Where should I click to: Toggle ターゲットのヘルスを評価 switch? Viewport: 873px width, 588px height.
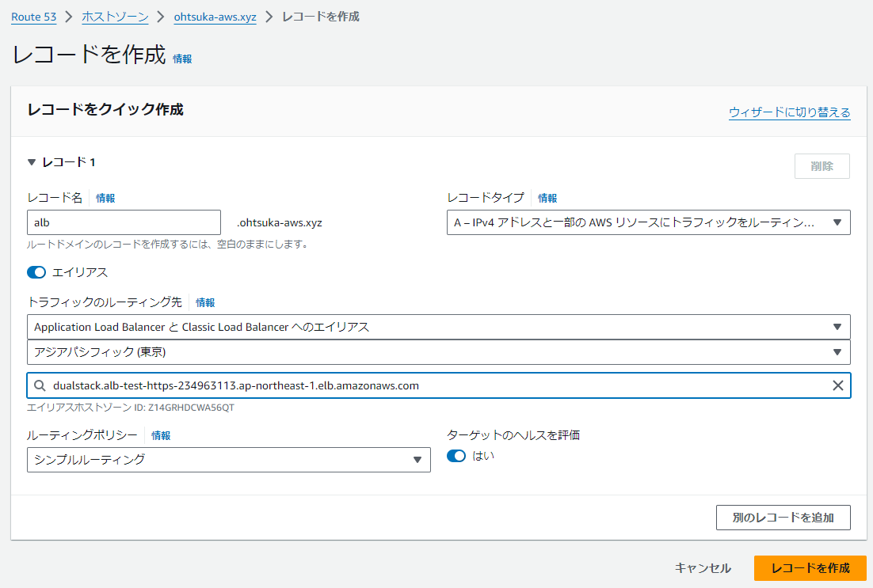(456, 456)
